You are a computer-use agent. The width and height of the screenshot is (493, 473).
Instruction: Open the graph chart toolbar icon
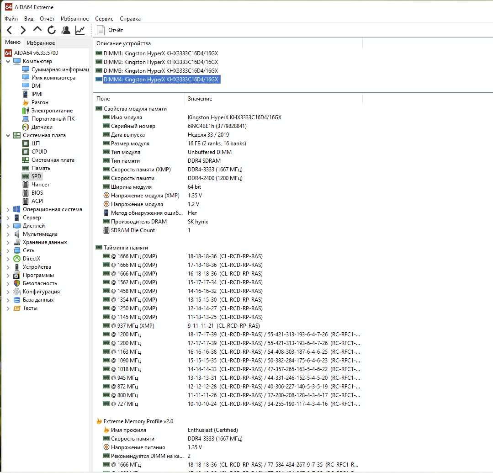click(80, 30)
